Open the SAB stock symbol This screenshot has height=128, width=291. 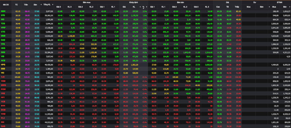3,39
